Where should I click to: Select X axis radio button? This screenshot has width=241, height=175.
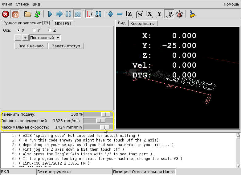click(x=18, y=30)
